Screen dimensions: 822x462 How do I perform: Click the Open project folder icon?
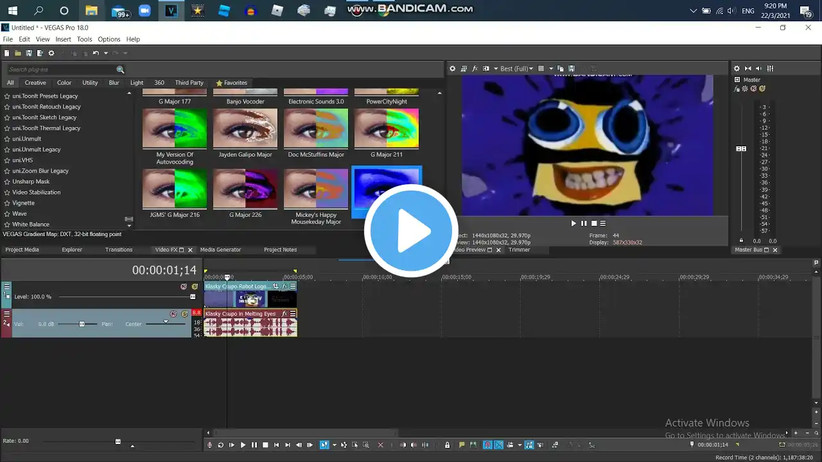[x=18, y=53]
